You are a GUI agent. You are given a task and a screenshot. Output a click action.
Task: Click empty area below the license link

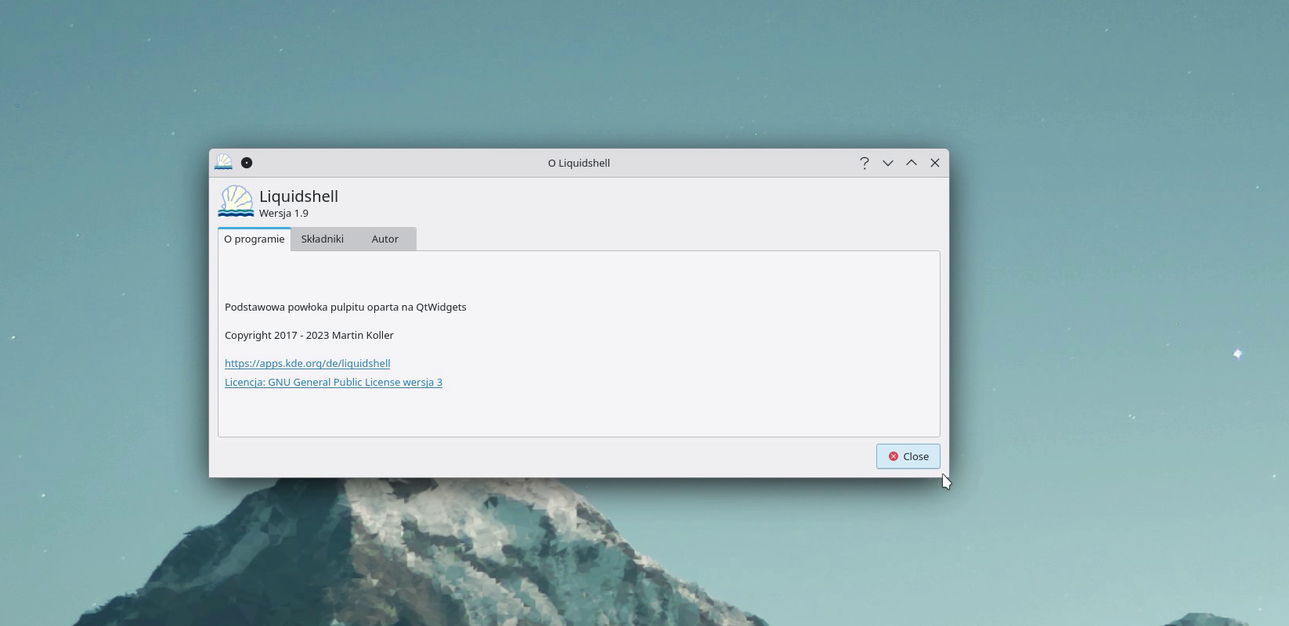580,413
